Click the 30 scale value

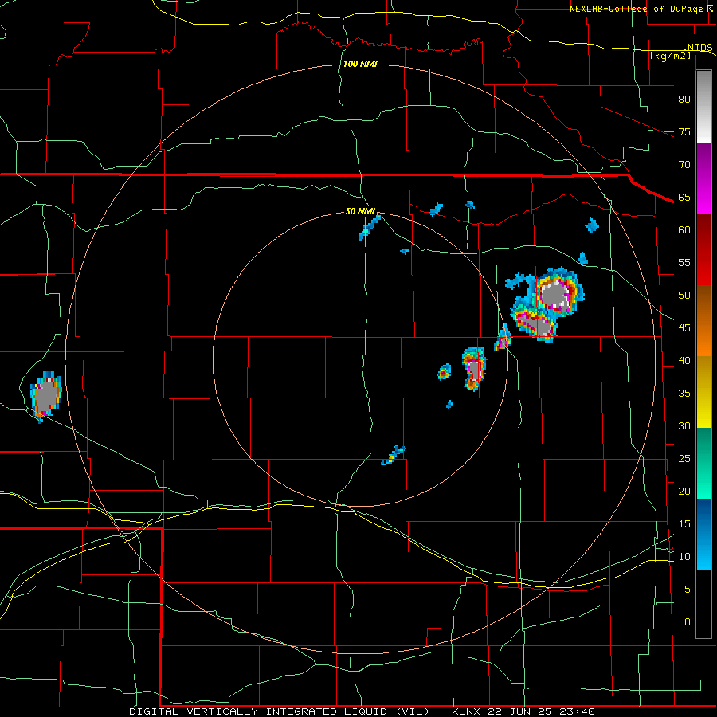pyautogui.click(x=684, y=425)
